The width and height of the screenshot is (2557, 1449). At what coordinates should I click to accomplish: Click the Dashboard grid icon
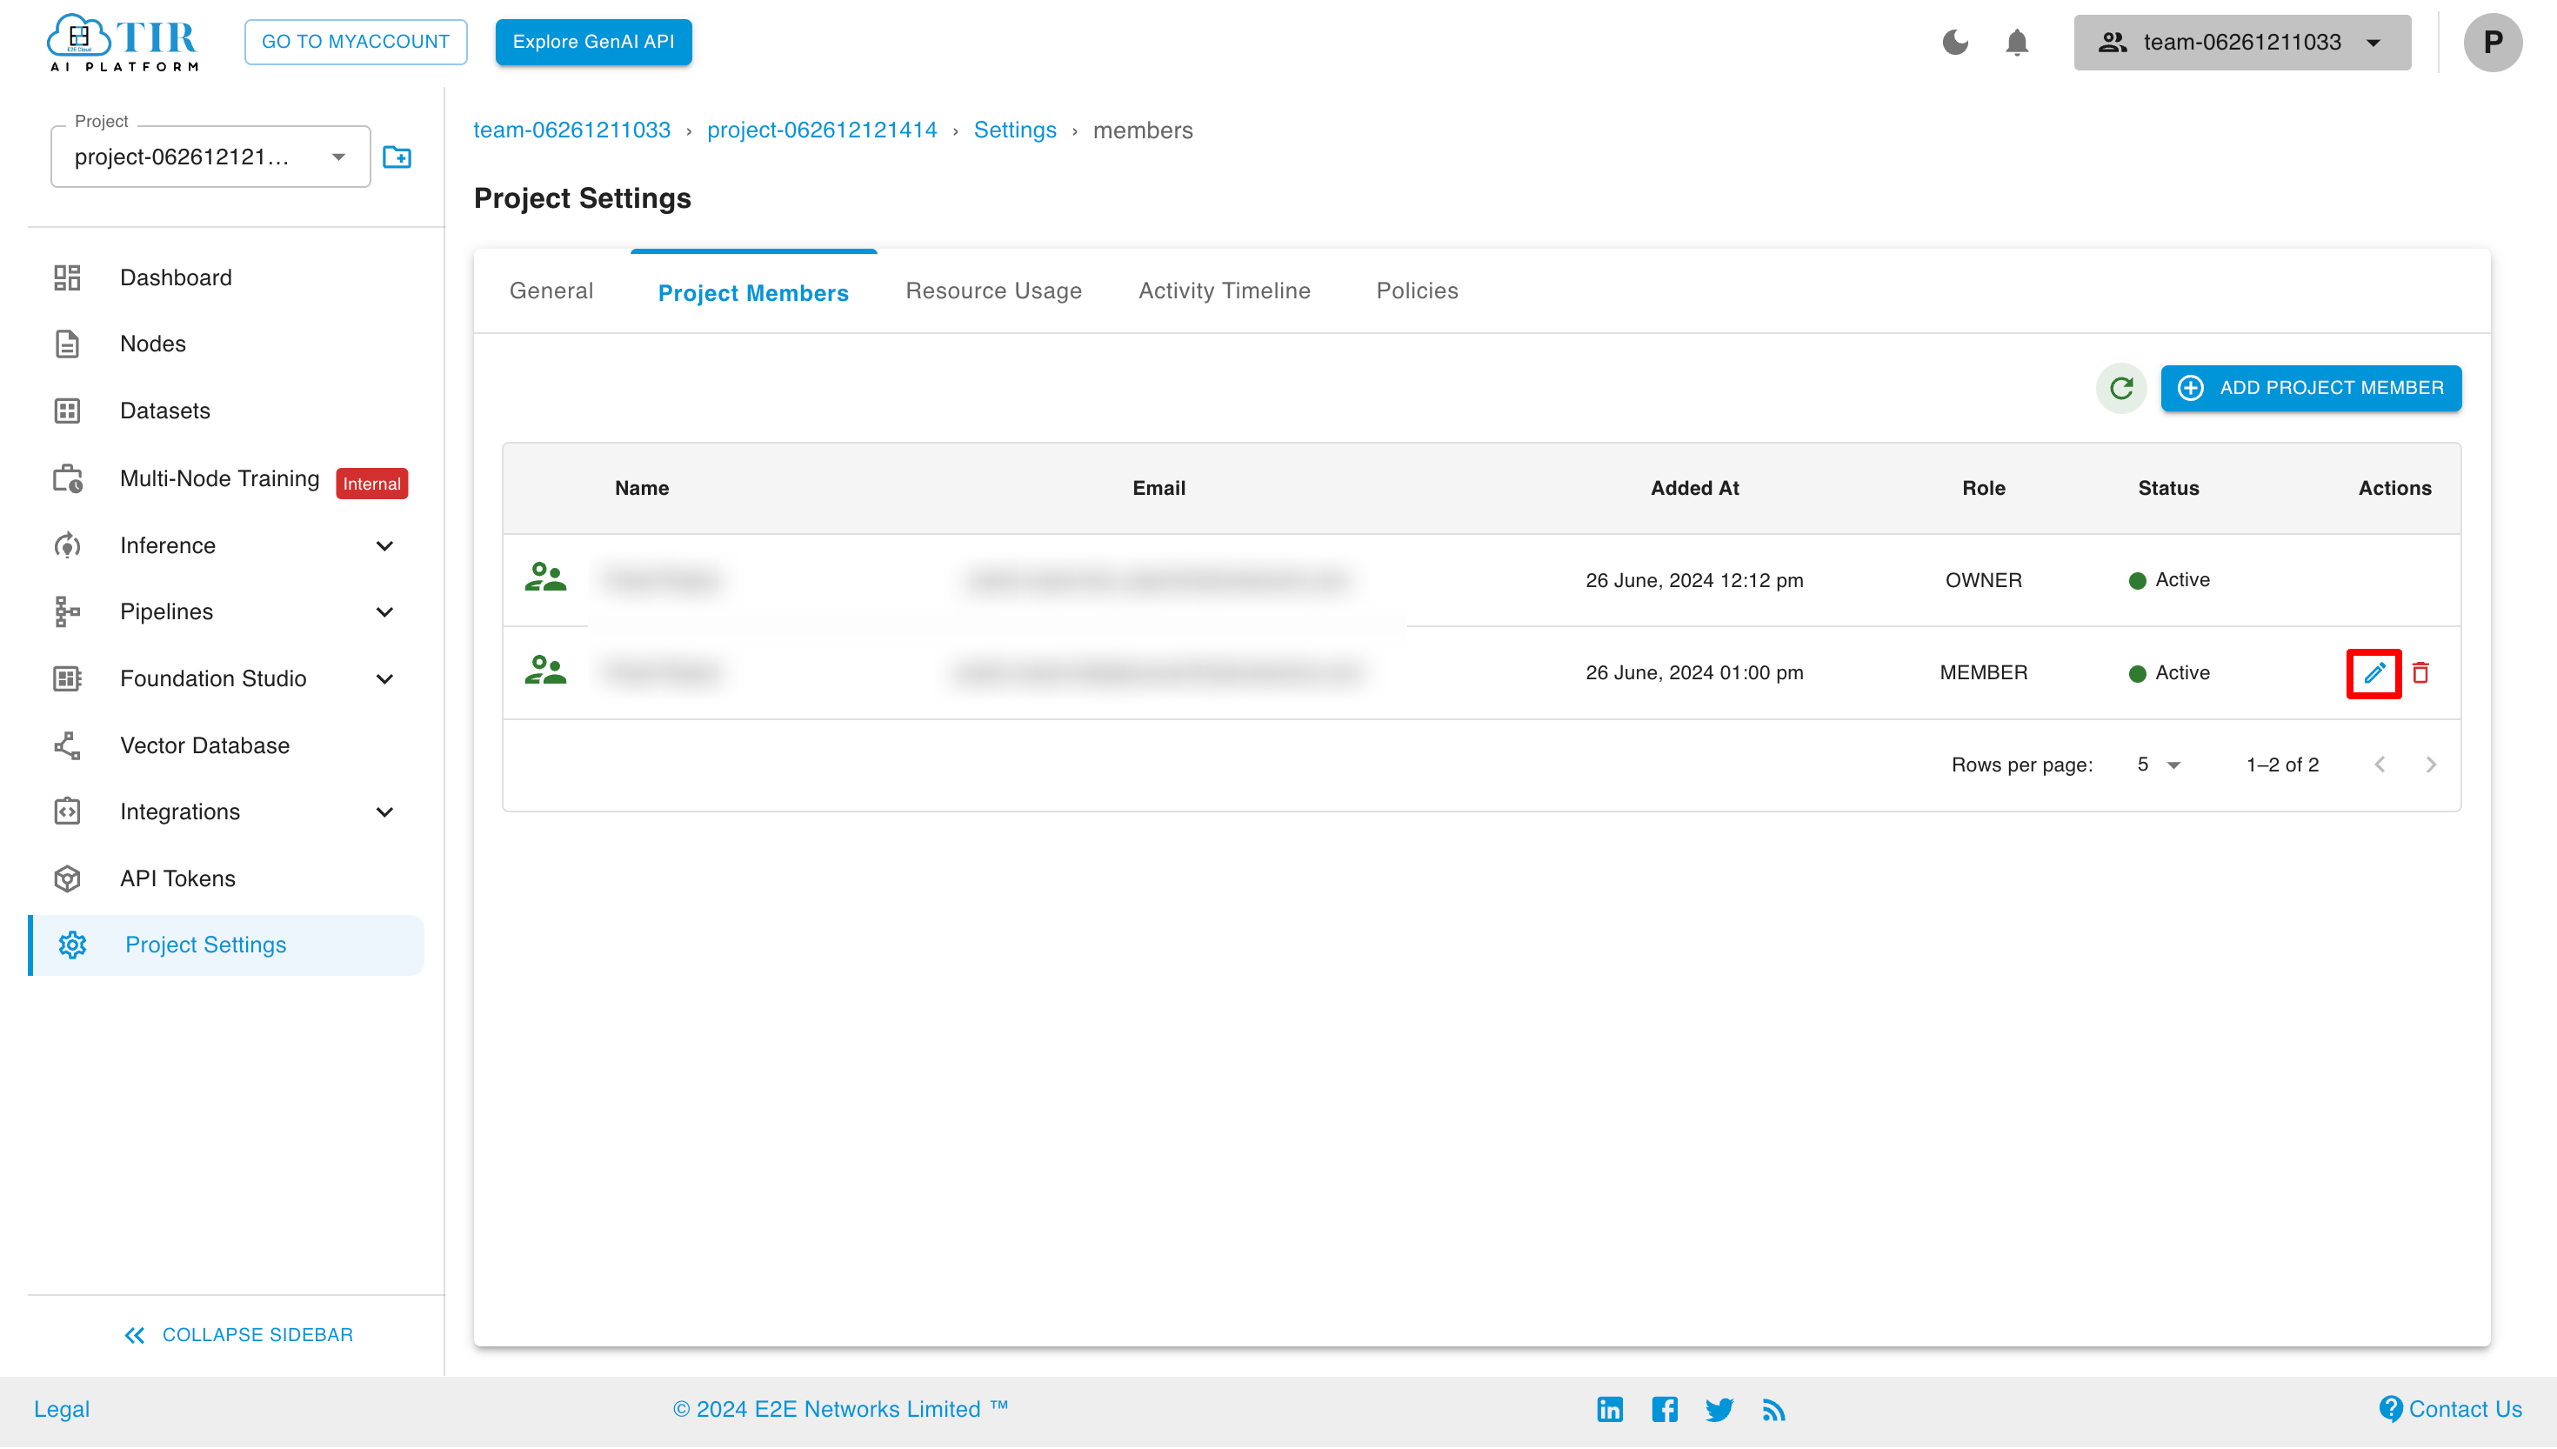(67, 277)
